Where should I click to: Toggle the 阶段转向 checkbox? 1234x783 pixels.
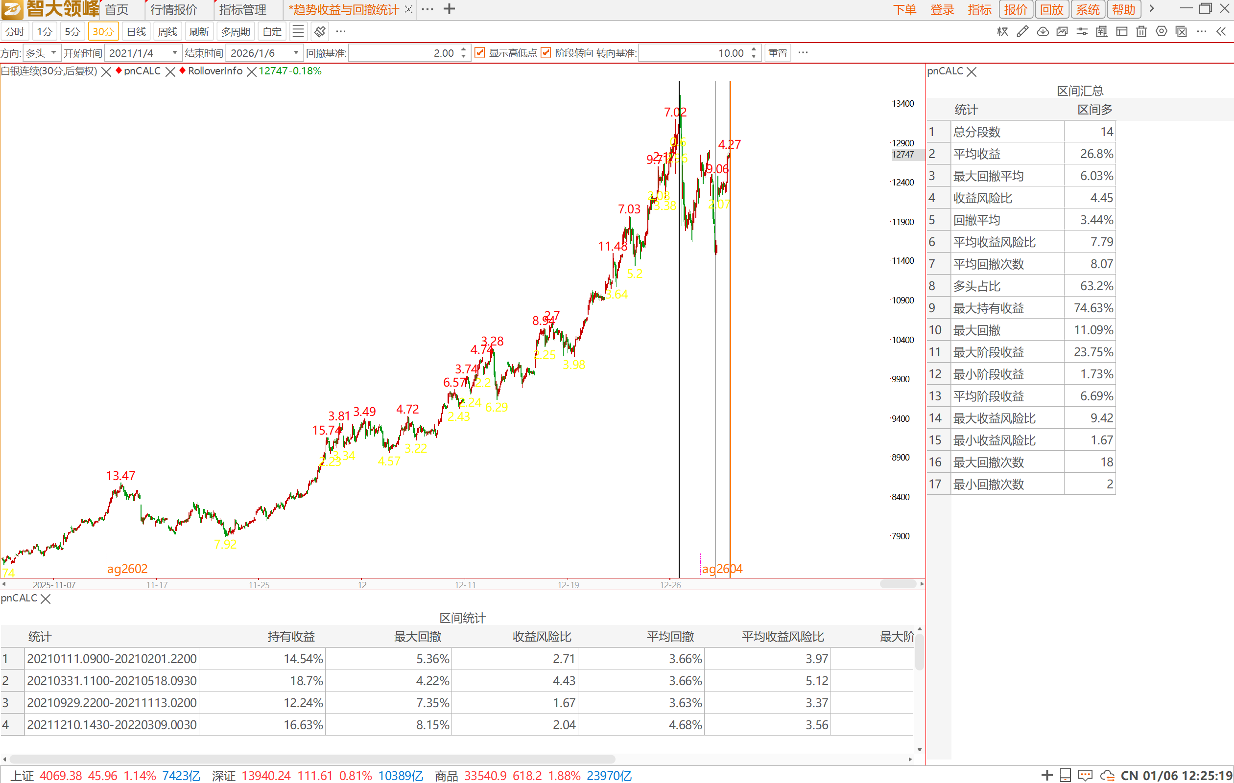pyautogui.click(x=546, y=53)
